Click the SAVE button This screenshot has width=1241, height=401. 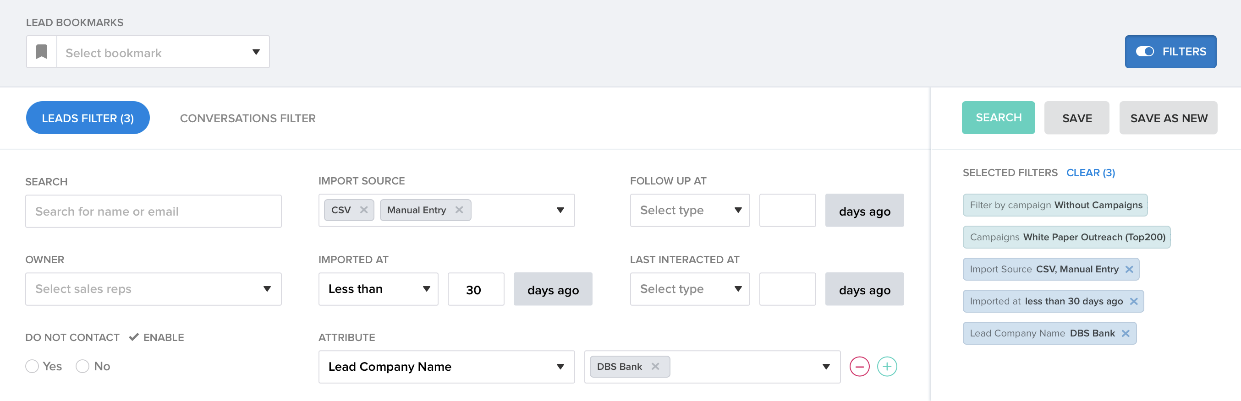pyautogui.click(x=1077, y=118)
